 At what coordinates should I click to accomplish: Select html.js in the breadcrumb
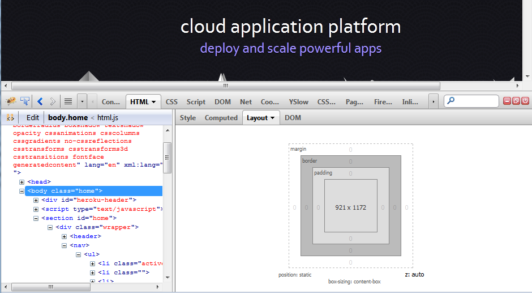pyautogui.click(x=108, y=118)
